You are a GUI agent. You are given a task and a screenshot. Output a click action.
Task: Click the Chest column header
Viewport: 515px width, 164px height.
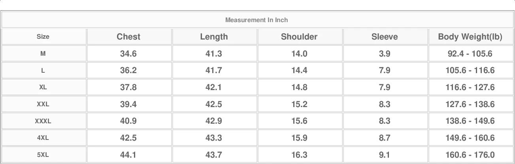[x=128, y=37]
